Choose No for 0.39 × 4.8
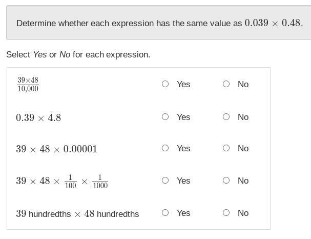This screenshot has height=239, width=311. (x=226, y=117)
